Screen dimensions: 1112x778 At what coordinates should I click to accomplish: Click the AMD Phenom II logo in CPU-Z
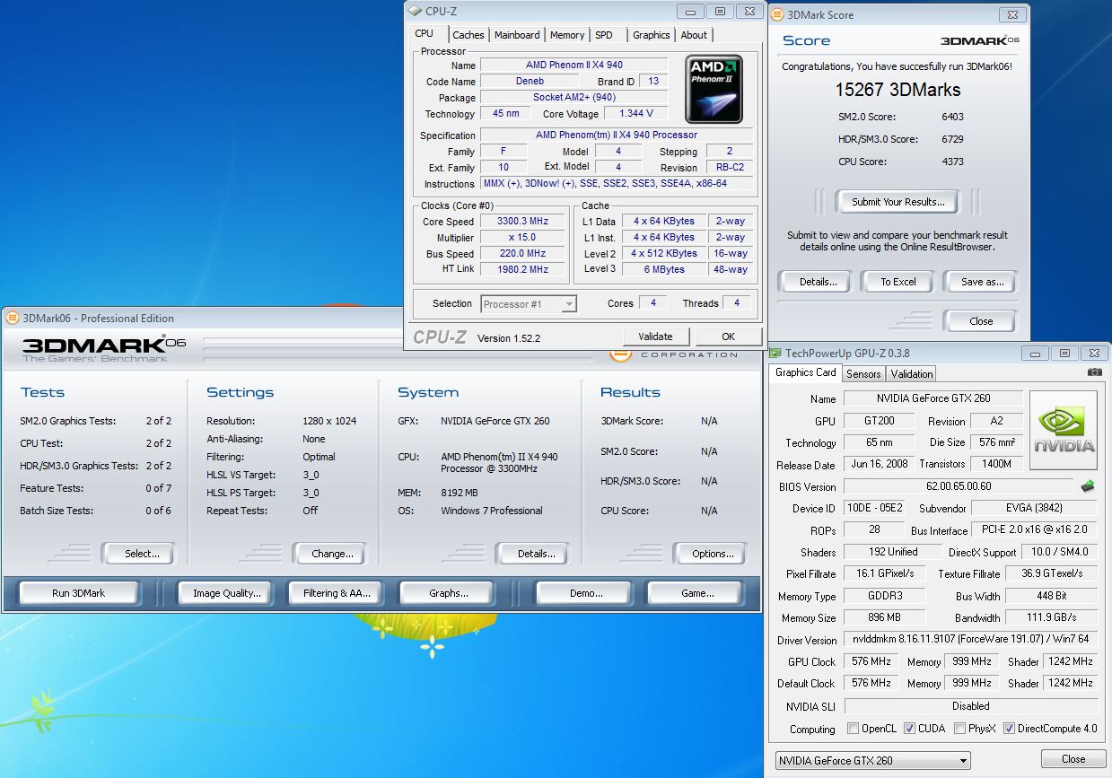[x=714, y=89]
